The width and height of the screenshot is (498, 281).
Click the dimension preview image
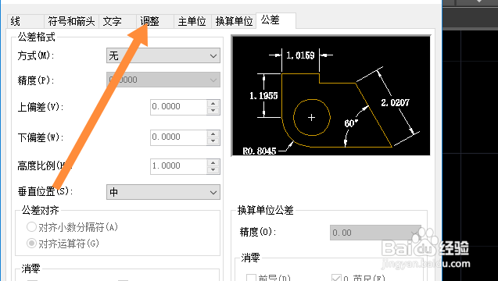331,96
